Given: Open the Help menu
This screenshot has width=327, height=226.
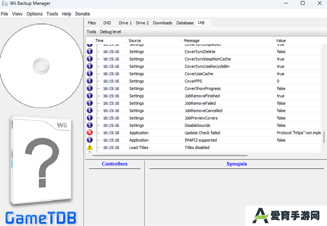Looking at the screenshot, I should click(x=67, y=14).
